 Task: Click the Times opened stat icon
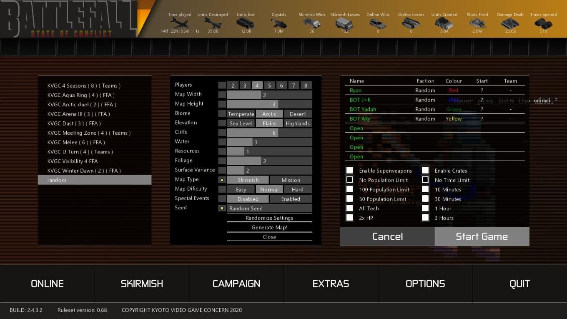click(x=543, y=23)
